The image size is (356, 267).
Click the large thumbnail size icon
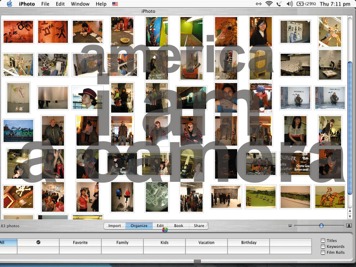coord(349,226)
